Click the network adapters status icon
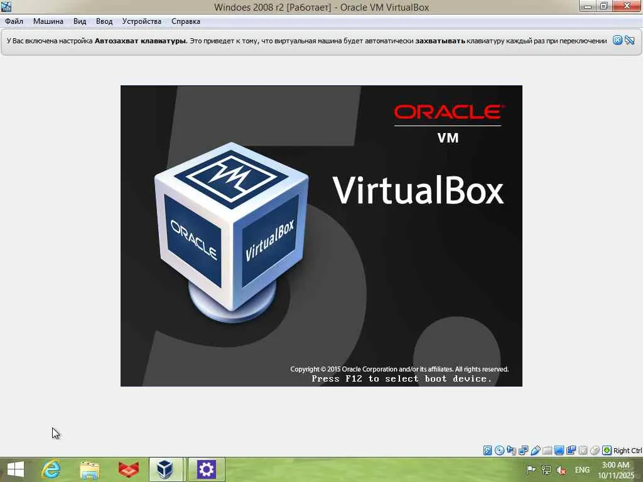 coord(523,451)
